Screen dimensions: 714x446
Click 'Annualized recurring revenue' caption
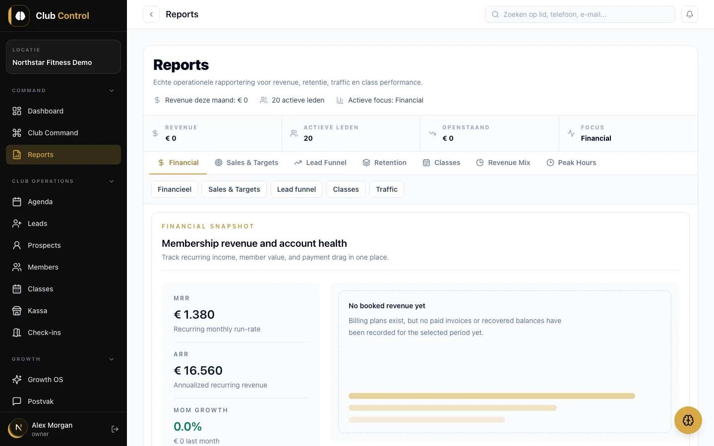tap(220, 385)
